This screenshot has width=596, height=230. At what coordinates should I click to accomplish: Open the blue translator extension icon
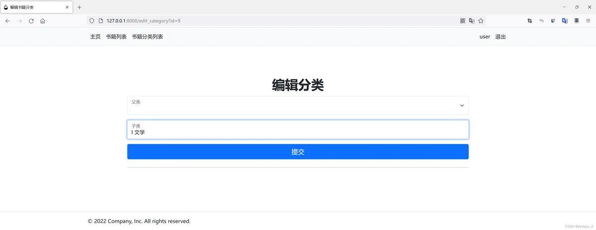(x=565, y=21)
